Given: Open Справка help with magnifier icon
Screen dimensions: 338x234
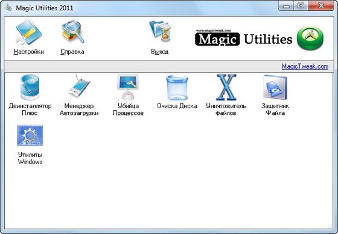Looking at the screenshot, I should pos(73,32).
